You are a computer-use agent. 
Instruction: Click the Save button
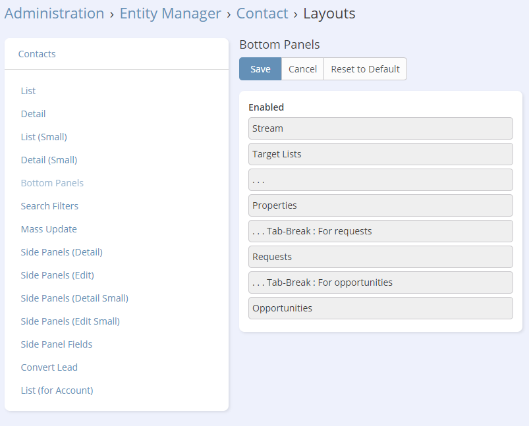pyautogui.click(x=260, y=69)
